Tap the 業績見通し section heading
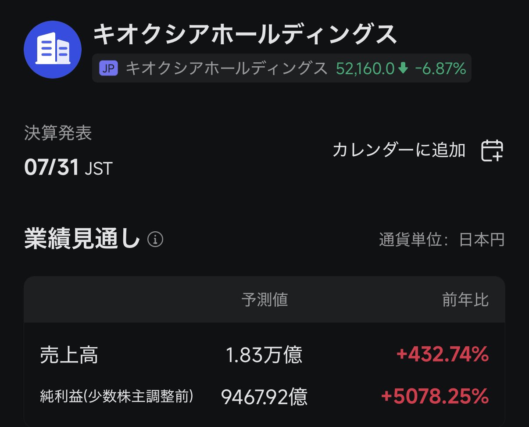529x427 pixels. point(82,240)
